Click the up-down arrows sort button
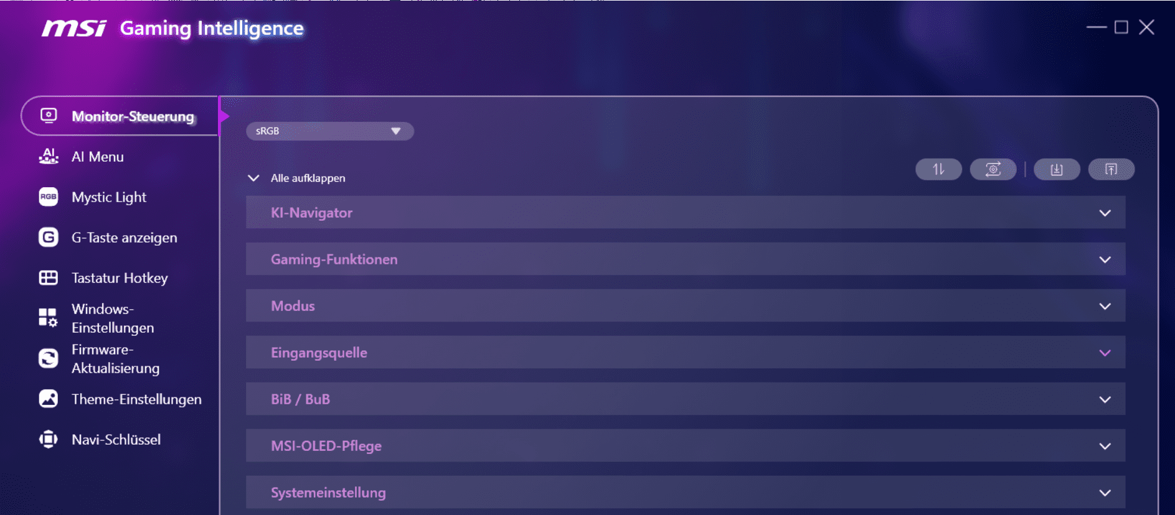 938,169
